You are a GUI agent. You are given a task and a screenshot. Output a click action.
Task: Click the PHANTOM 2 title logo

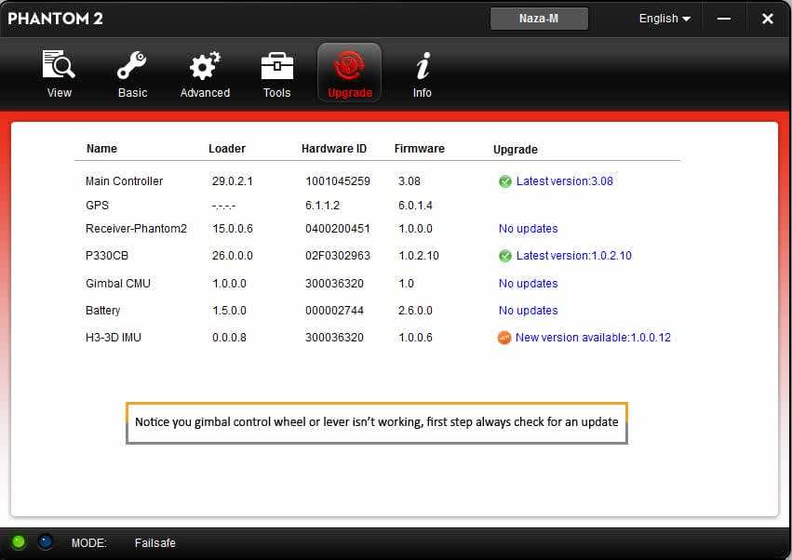click(x=55, y=19)
